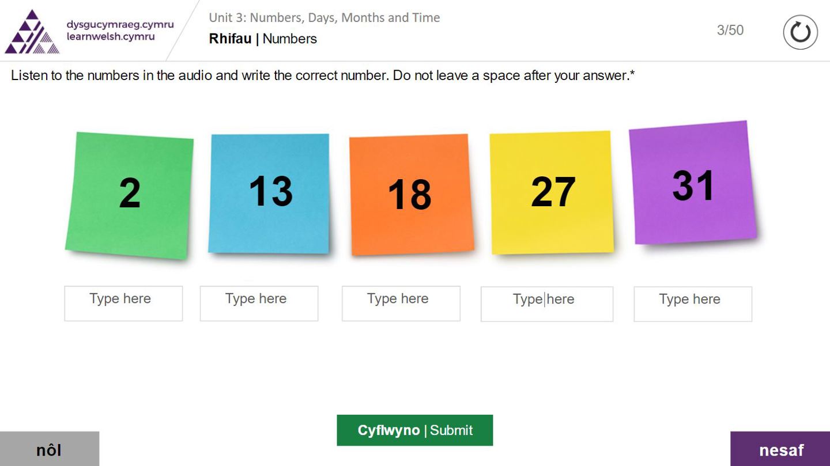
Task: Click the listening instruction text
Action: point(323,76)
